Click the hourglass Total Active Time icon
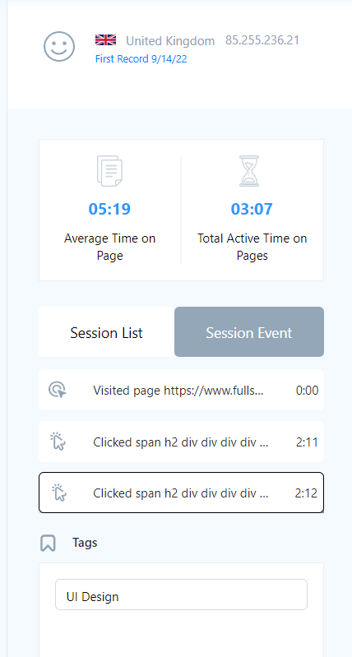Image resolution: width=352 pixels, height=657 pixels. click(249, 171)
